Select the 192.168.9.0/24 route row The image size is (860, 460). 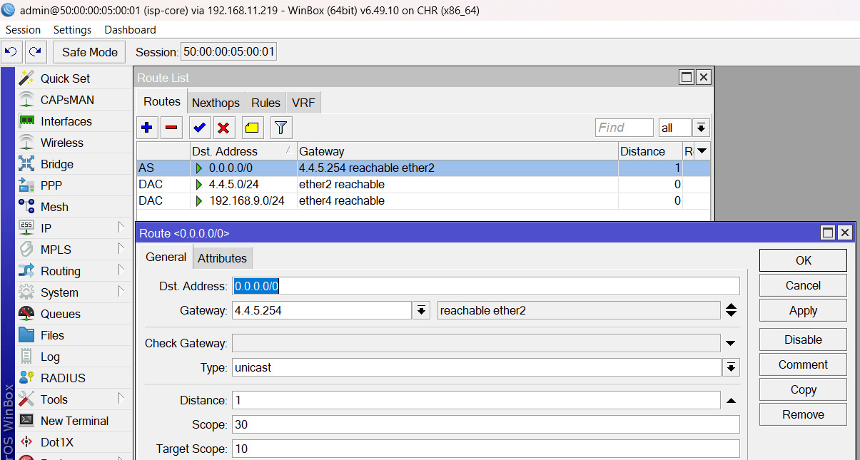[424, 201]
